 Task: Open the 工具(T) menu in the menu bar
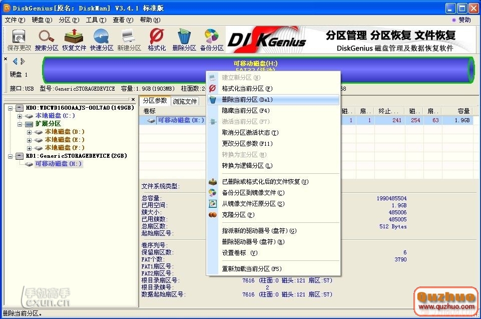96,20
